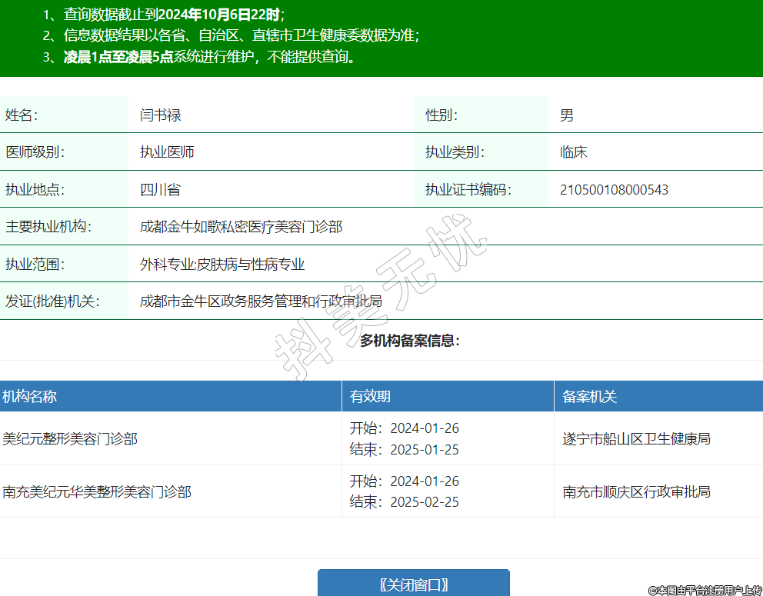Click the 姓名 label cell

(65, 115)
